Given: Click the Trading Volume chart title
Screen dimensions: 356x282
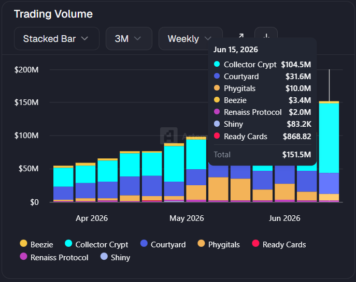Looking at the screenshot, I should [x=53, y=14].
